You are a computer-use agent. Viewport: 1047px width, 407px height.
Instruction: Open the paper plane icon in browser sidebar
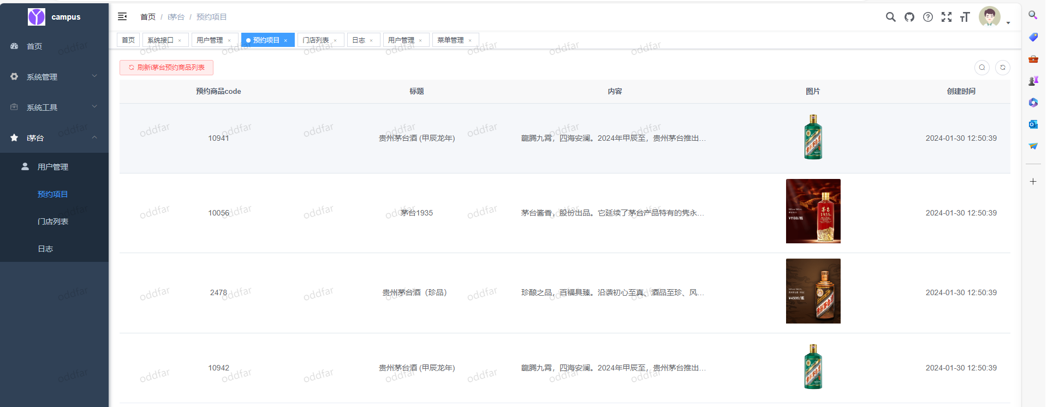point(1033,146)
